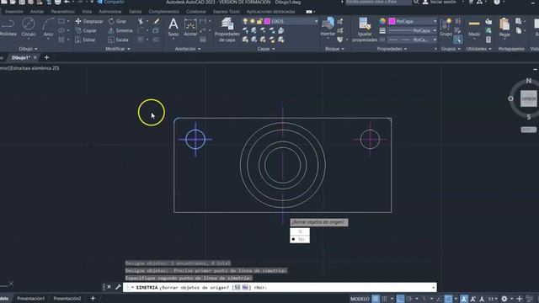Expand the Capas panel dropdown

266,49
